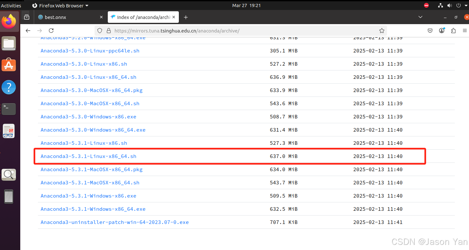Select the Index of /anaconda/archive tab
Viewport: 469px width, 250px height.
tap(143, 17)
